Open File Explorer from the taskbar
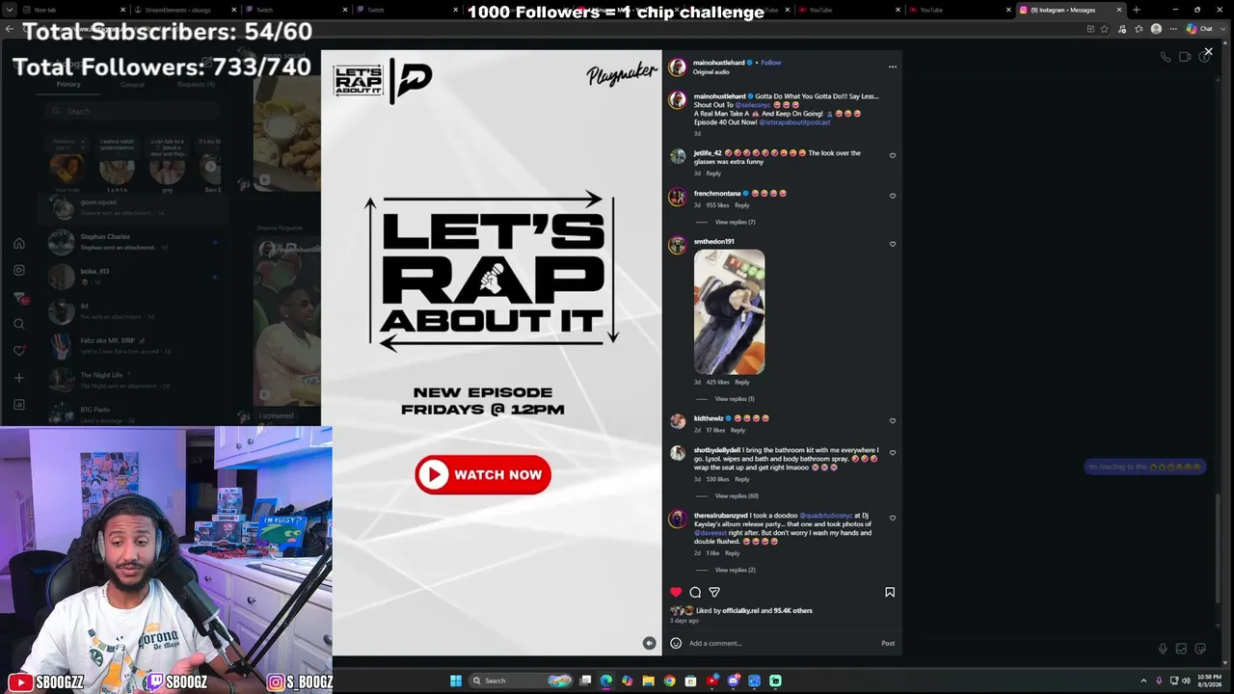Screen dimensions: 1234x694 pos(649,681)
